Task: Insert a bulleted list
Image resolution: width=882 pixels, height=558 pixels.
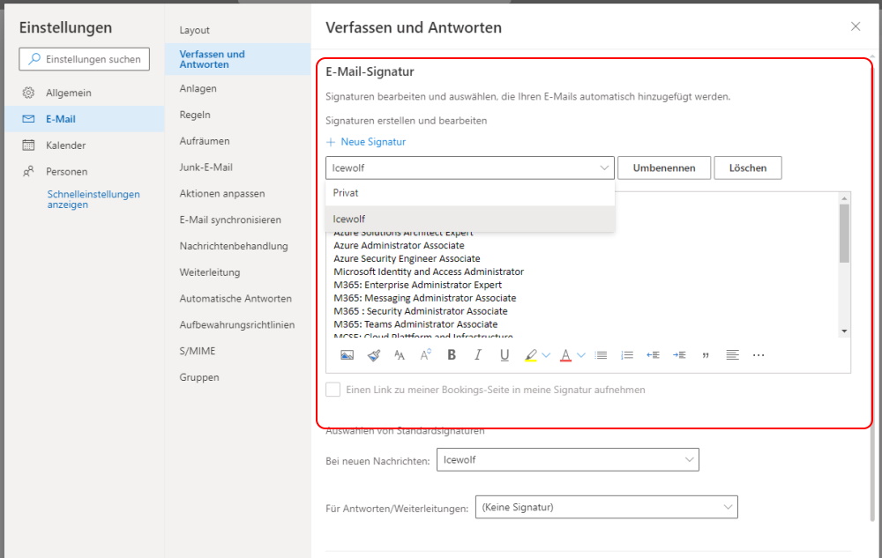Action: 601,355
